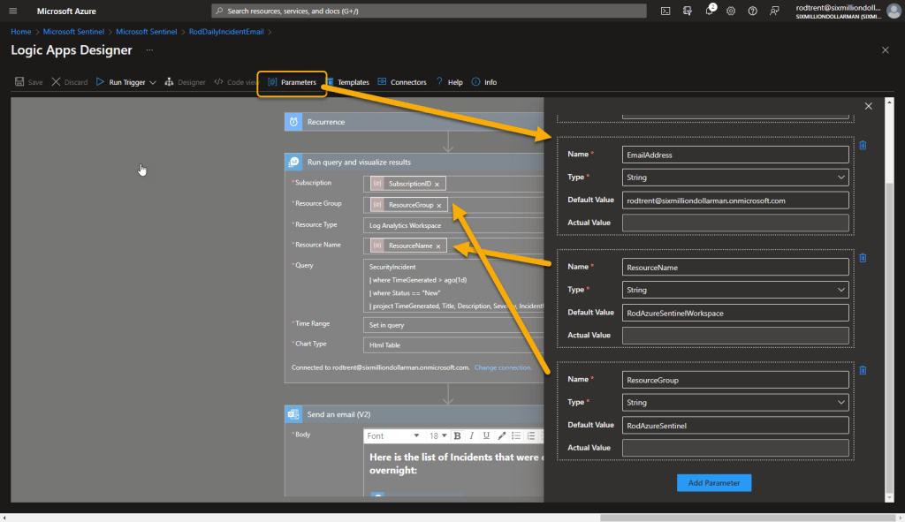The image size is (905, 522).
Task: Click the Add Parameter button
Action: coord(714,483)
